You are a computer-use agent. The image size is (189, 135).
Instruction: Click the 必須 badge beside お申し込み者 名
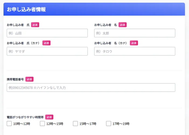coord(122,25)
